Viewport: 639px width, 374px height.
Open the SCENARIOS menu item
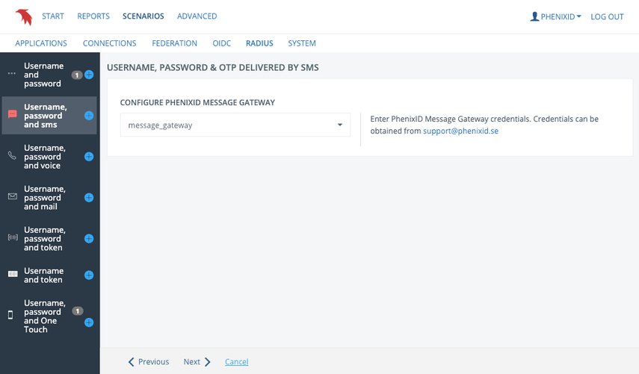pyautogui.click(x=143, y=16)
